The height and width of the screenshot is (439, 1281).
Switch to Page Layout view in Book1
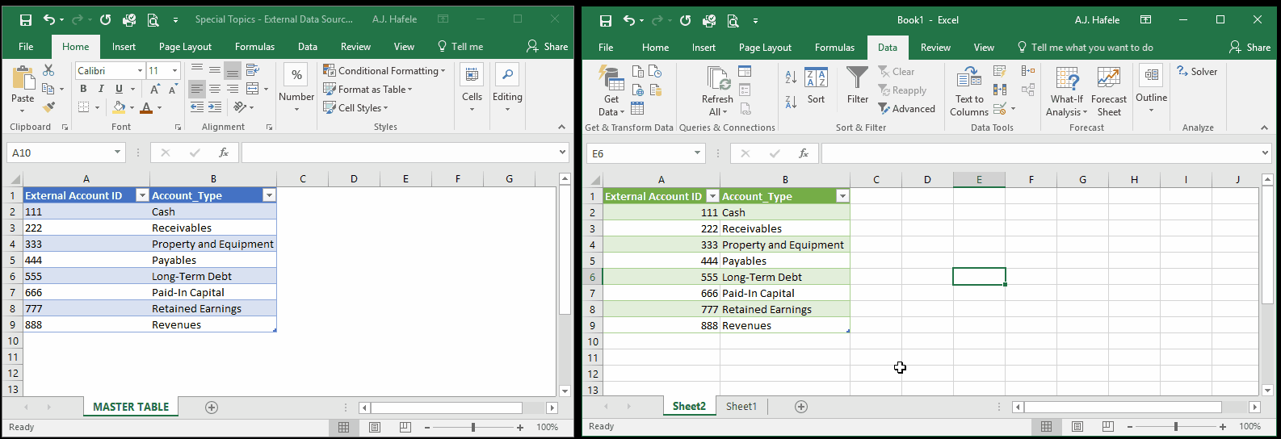pyautogui.click(x=1077, y=426)
